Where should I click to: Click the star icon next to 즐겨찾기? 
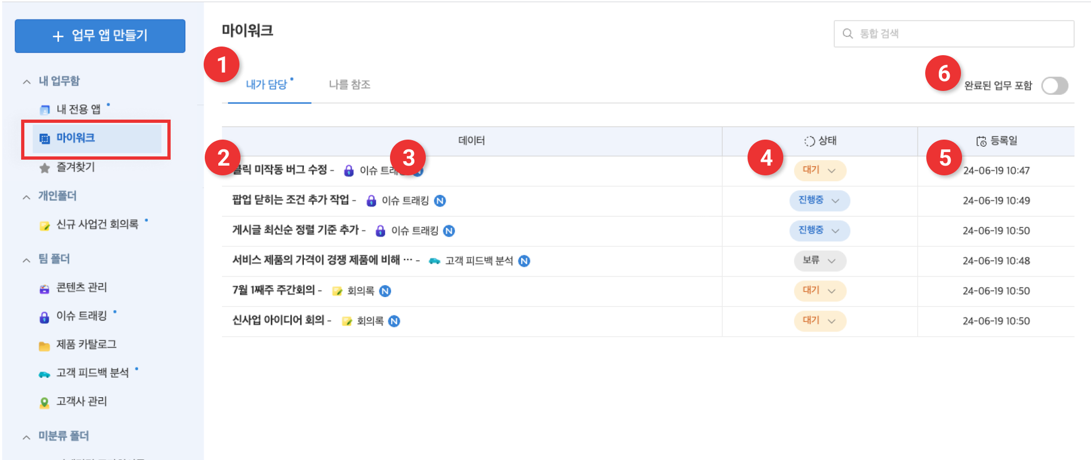[x=44, y=168]
